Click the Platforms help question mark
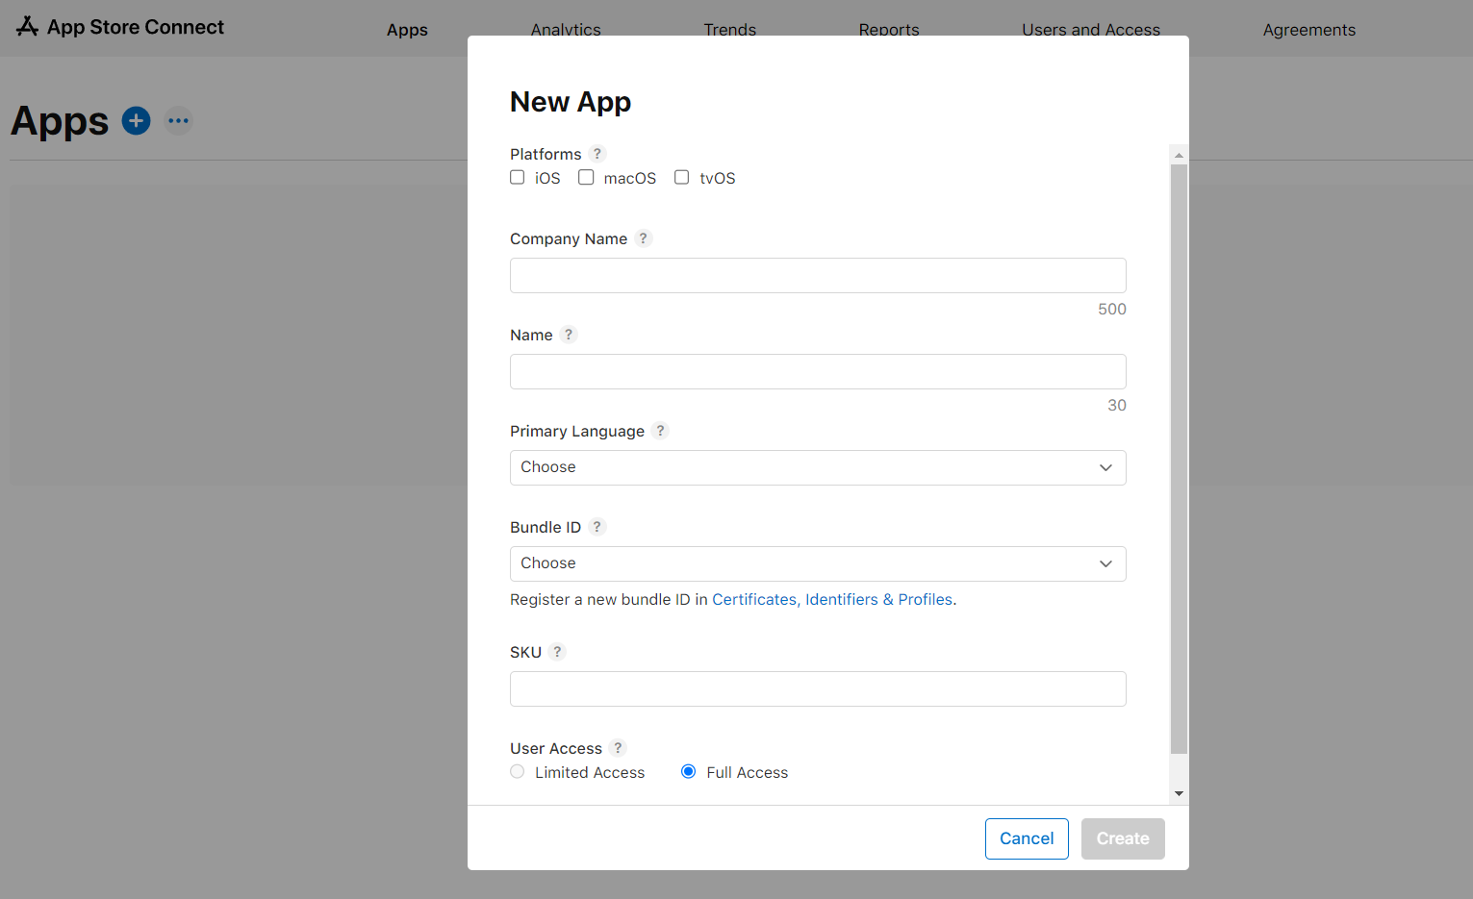 pos(597,154)
